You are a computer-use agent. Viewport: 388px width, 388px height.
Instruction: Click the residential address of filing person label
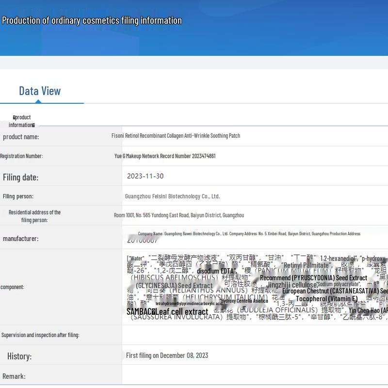click(34, 216)
